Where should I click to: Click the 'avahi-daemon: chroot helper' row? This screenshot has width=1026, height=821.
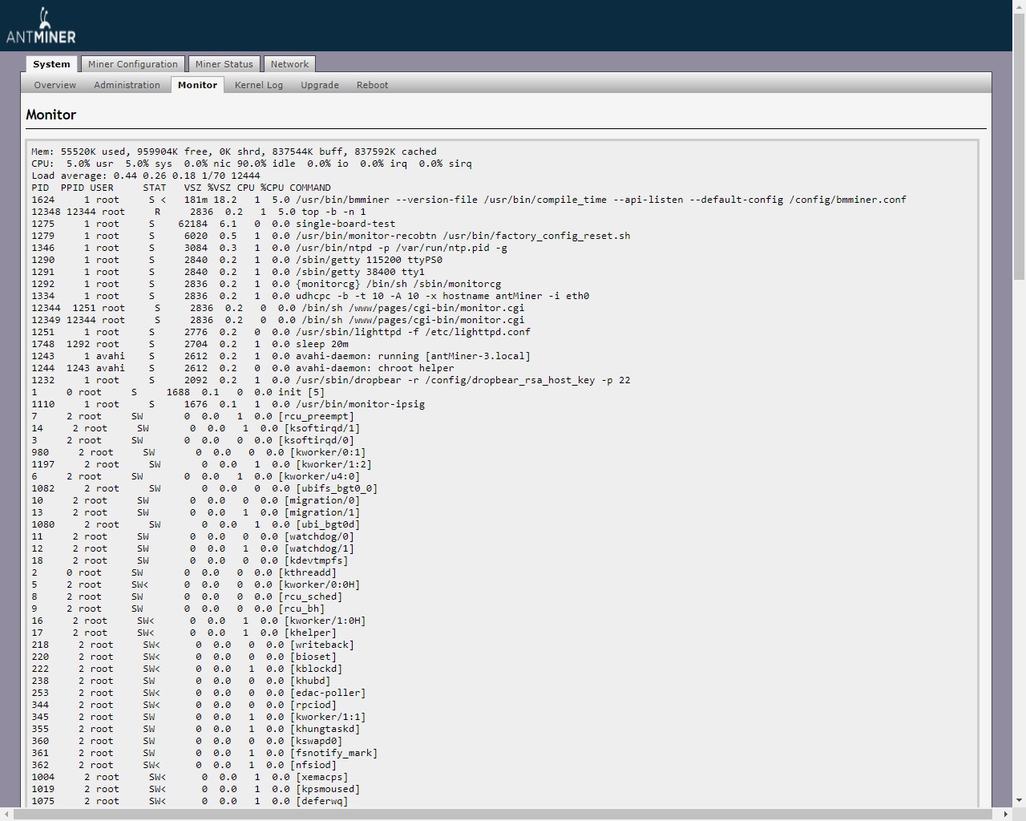243,368
